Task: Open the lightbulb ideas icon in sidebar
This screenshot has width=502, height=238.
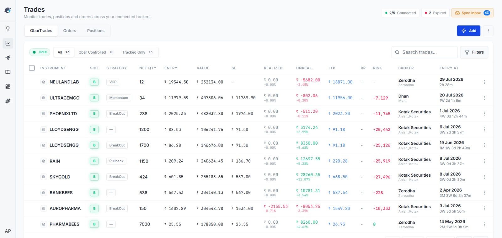Action: (8, 29)
